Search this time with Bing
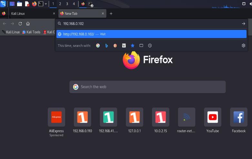This screenshot has width=252, height=159. 106,46
